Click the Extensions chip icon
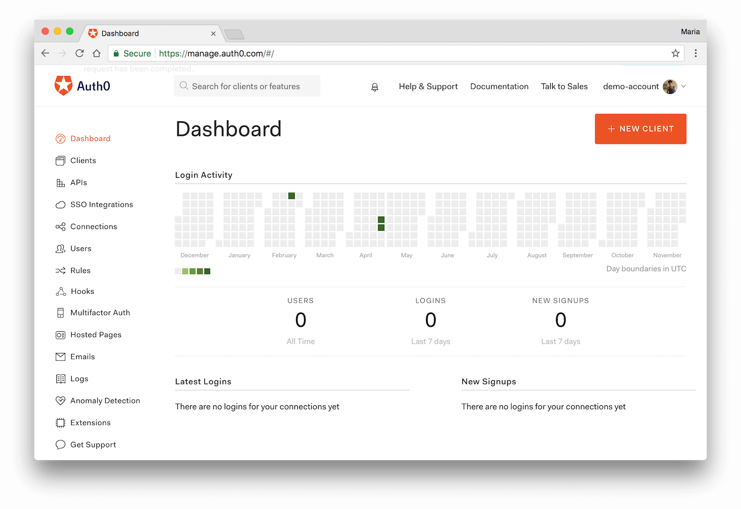This screenshot has width=741, height=509. click(x=60, y=423)
